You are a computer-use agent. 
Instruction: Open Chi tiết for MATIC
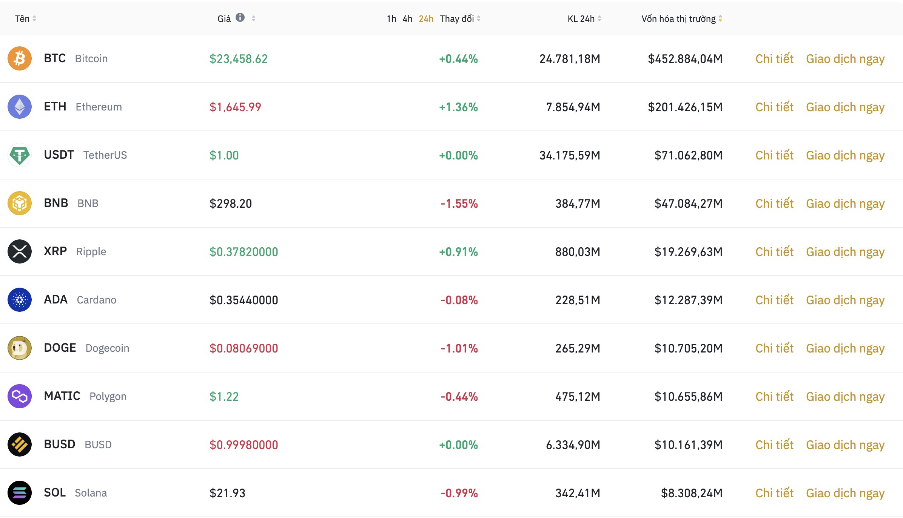tap(774, 396)
